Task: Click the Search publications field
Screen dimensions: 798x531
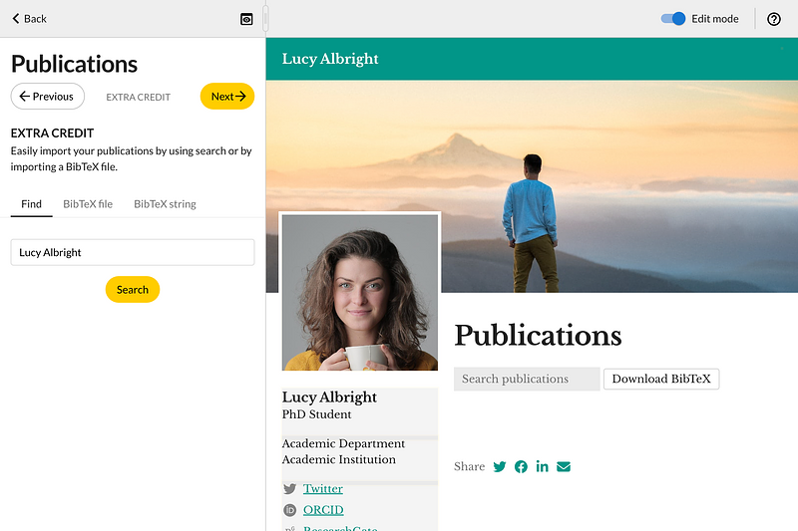Action: (x=527, y=379)
